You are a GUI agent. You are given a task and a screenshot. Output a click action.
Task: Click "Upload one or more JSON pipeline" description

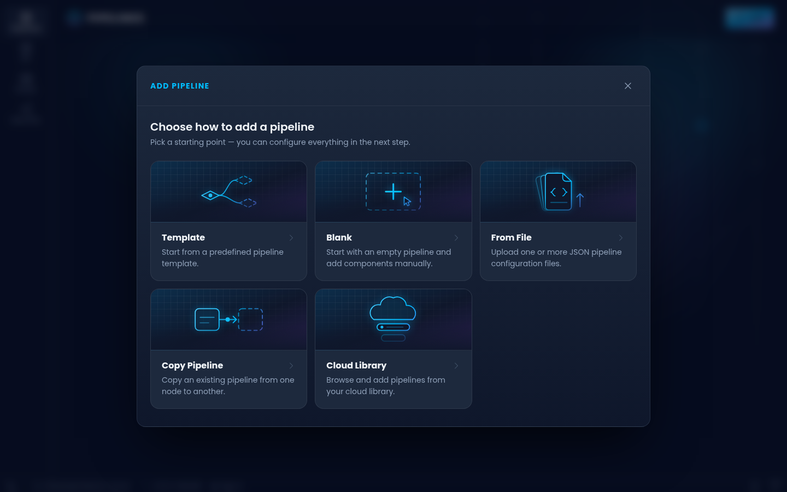click(x=556, y=257)
